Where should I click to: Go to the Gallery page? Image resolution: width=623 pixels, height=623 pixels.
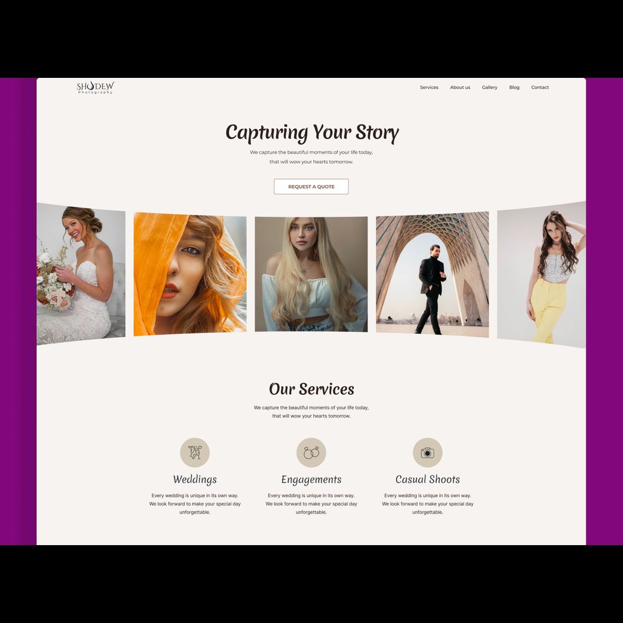490,87
